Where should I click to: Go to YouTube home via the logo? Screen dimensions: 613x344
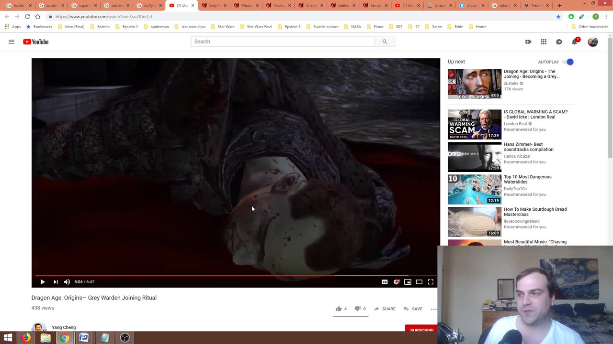pyautogui.click(x=36, y=42)
